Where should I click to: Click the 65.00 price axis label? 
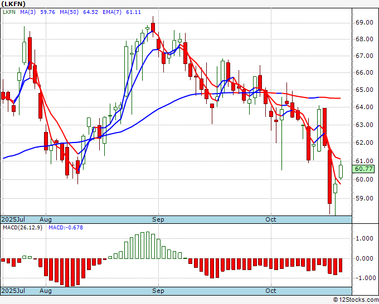coord(365,90)
